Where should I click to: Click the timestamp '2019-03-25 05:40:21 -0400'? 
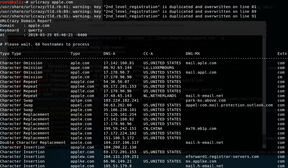click(x=58, y=35)
